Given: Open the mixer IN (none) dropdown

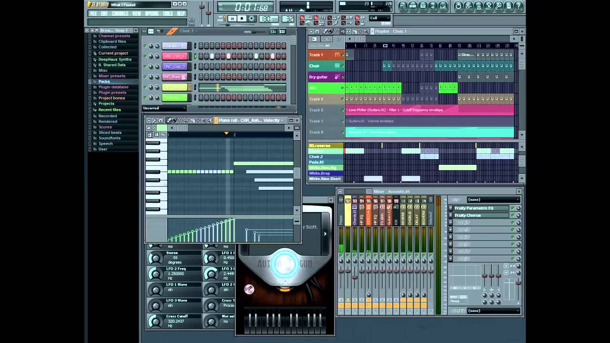Looking at the screenshot, I should 494,200.
